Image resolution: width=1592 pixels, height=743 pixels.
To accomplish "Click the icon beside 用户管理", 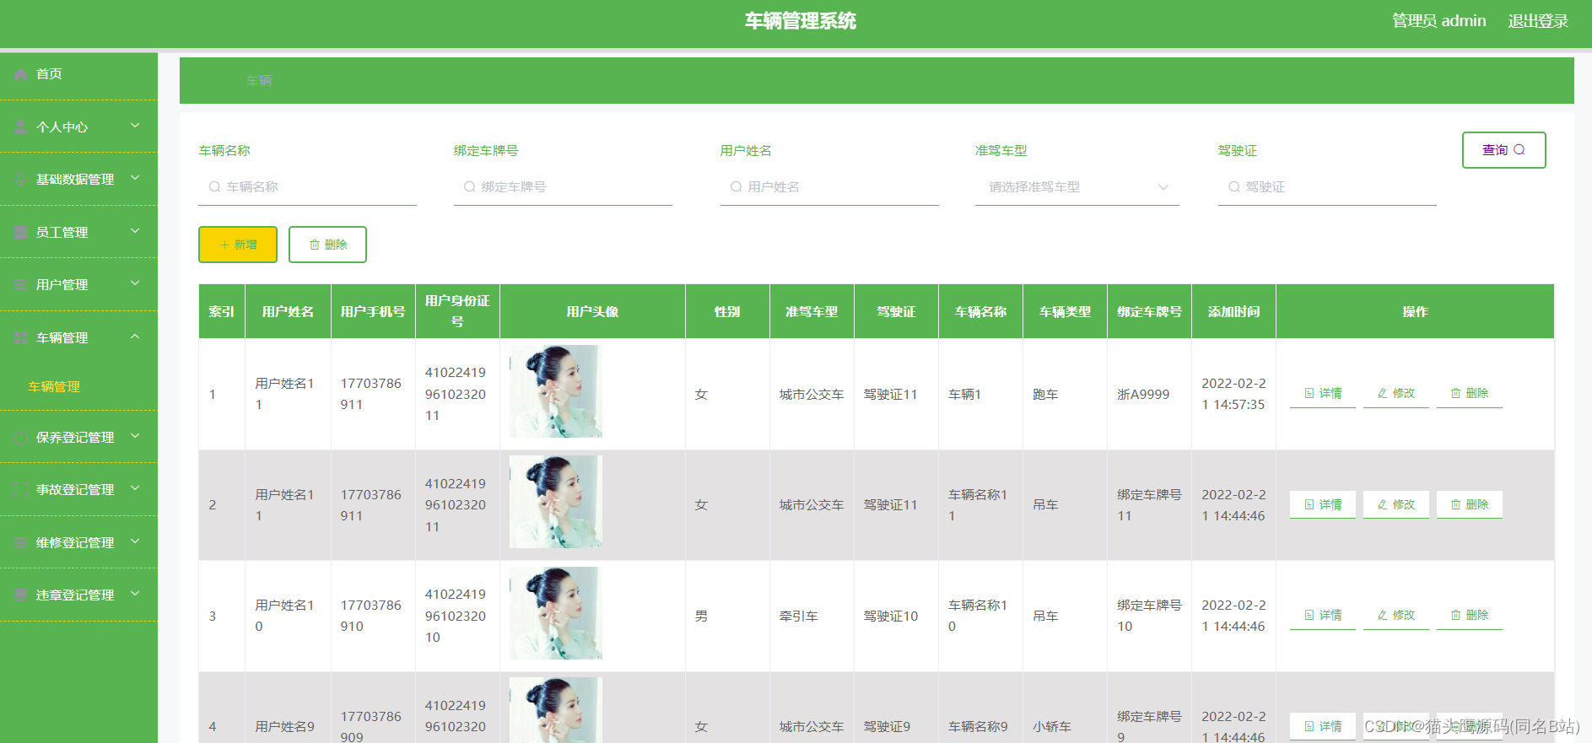I will [21, 285].
